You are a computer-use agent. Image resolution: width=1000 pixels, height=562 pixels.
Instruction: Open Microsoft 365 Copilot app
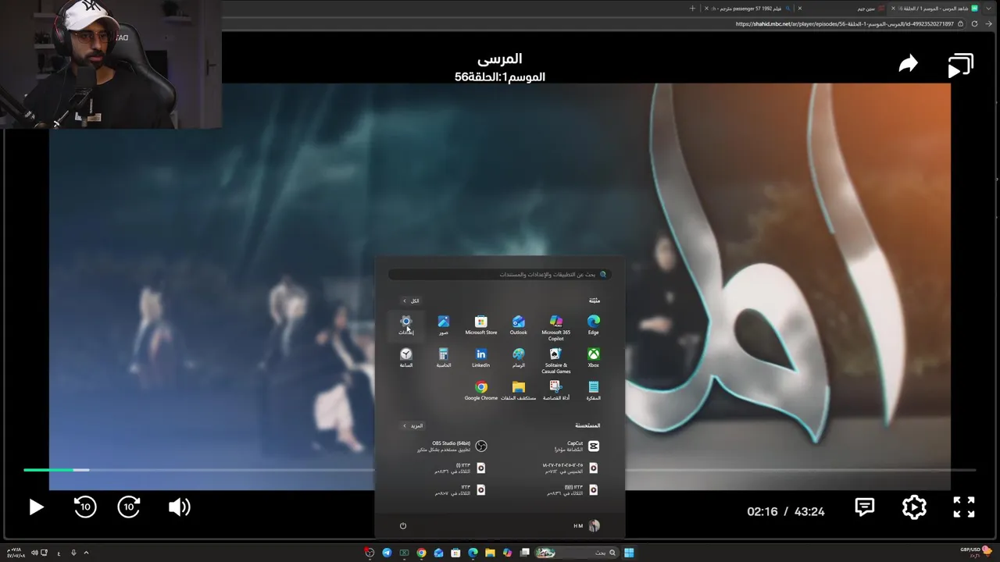click(555, 328)
